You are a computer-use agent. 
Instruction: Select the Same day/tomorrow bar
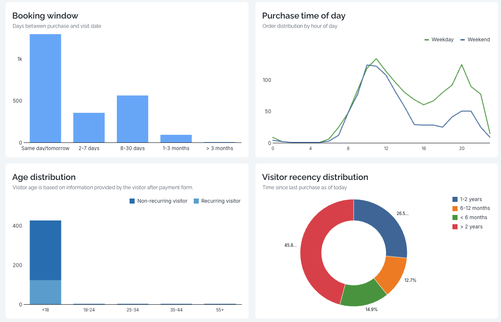pyautogui.click(x=45, y=89)
